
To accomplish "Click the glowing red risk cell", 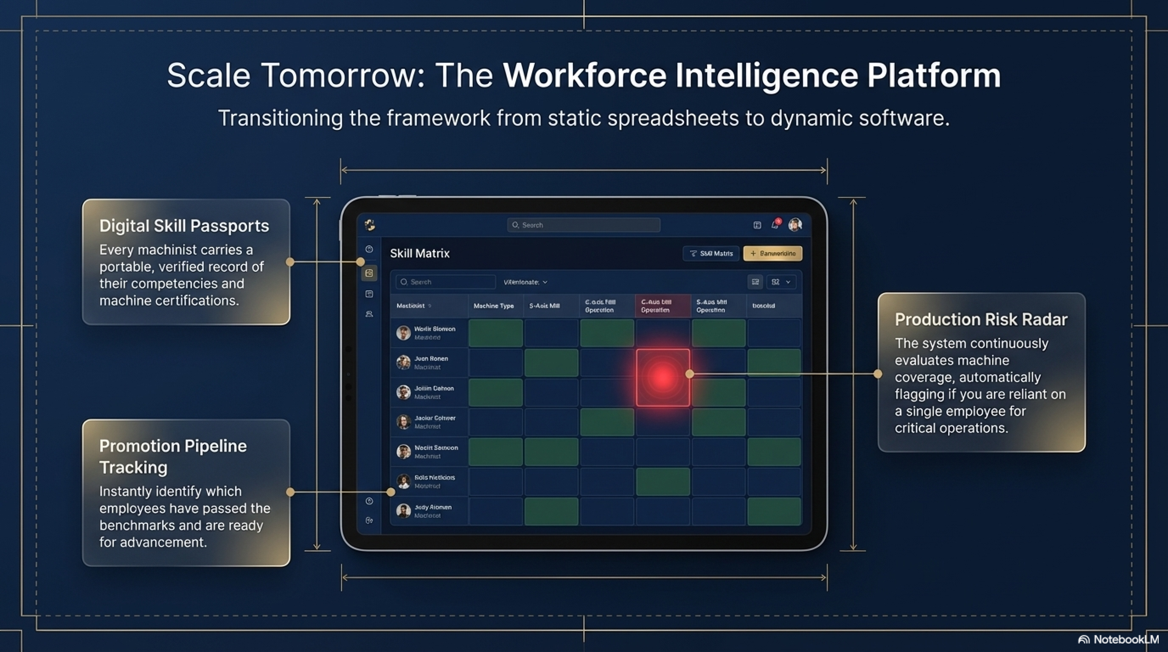I will coord(663,377).
